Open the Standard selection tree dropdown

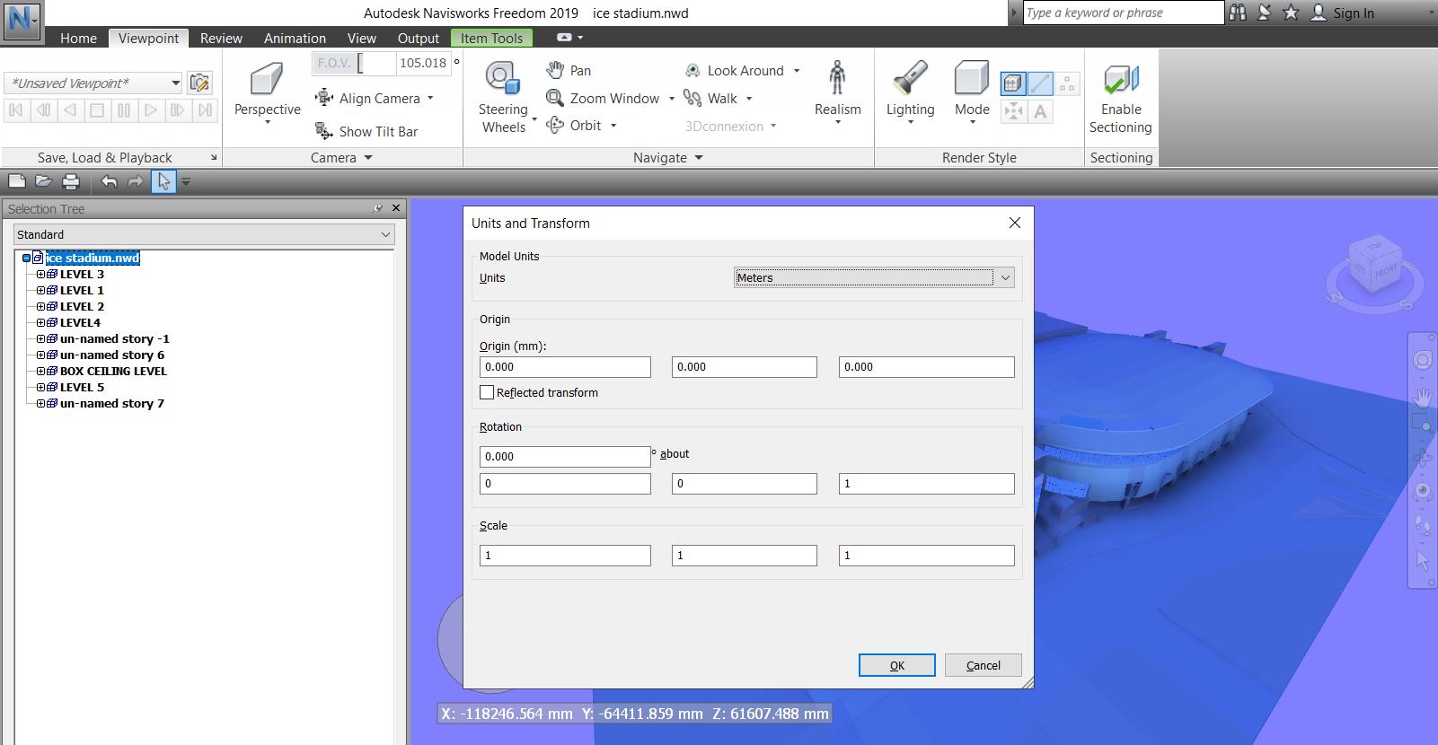[x=205, y=234]
